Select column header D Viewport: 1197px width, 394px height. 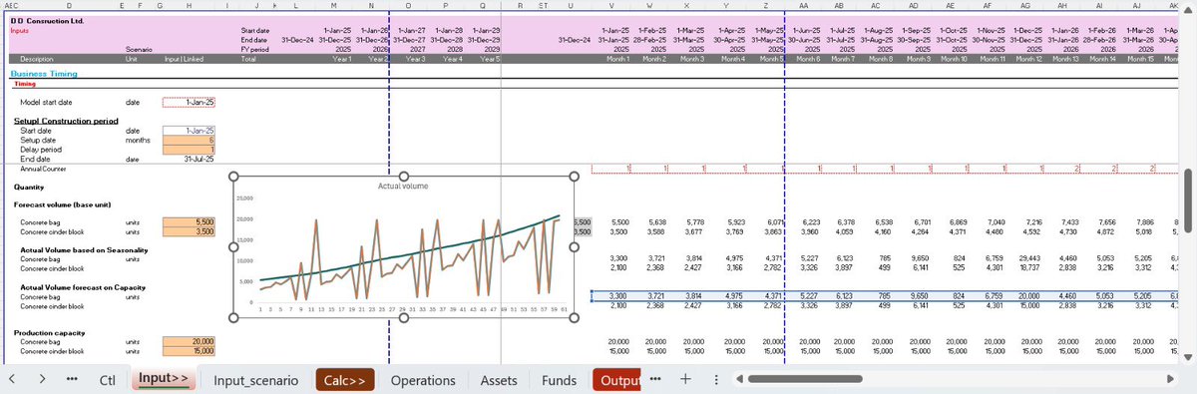coord(68,5)
